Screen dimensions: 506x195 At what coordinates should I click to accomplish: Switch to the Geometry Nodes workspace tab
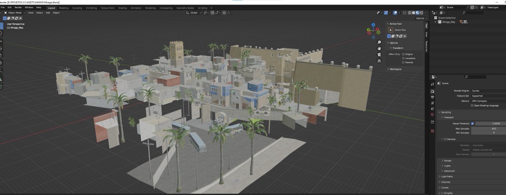(x=185, y=8)
